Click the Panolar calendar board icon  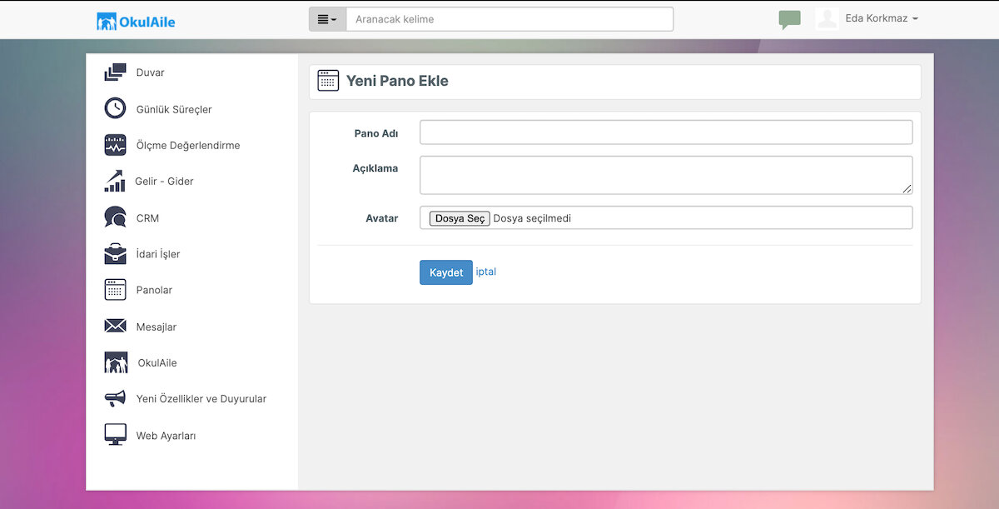coord(115,290)
